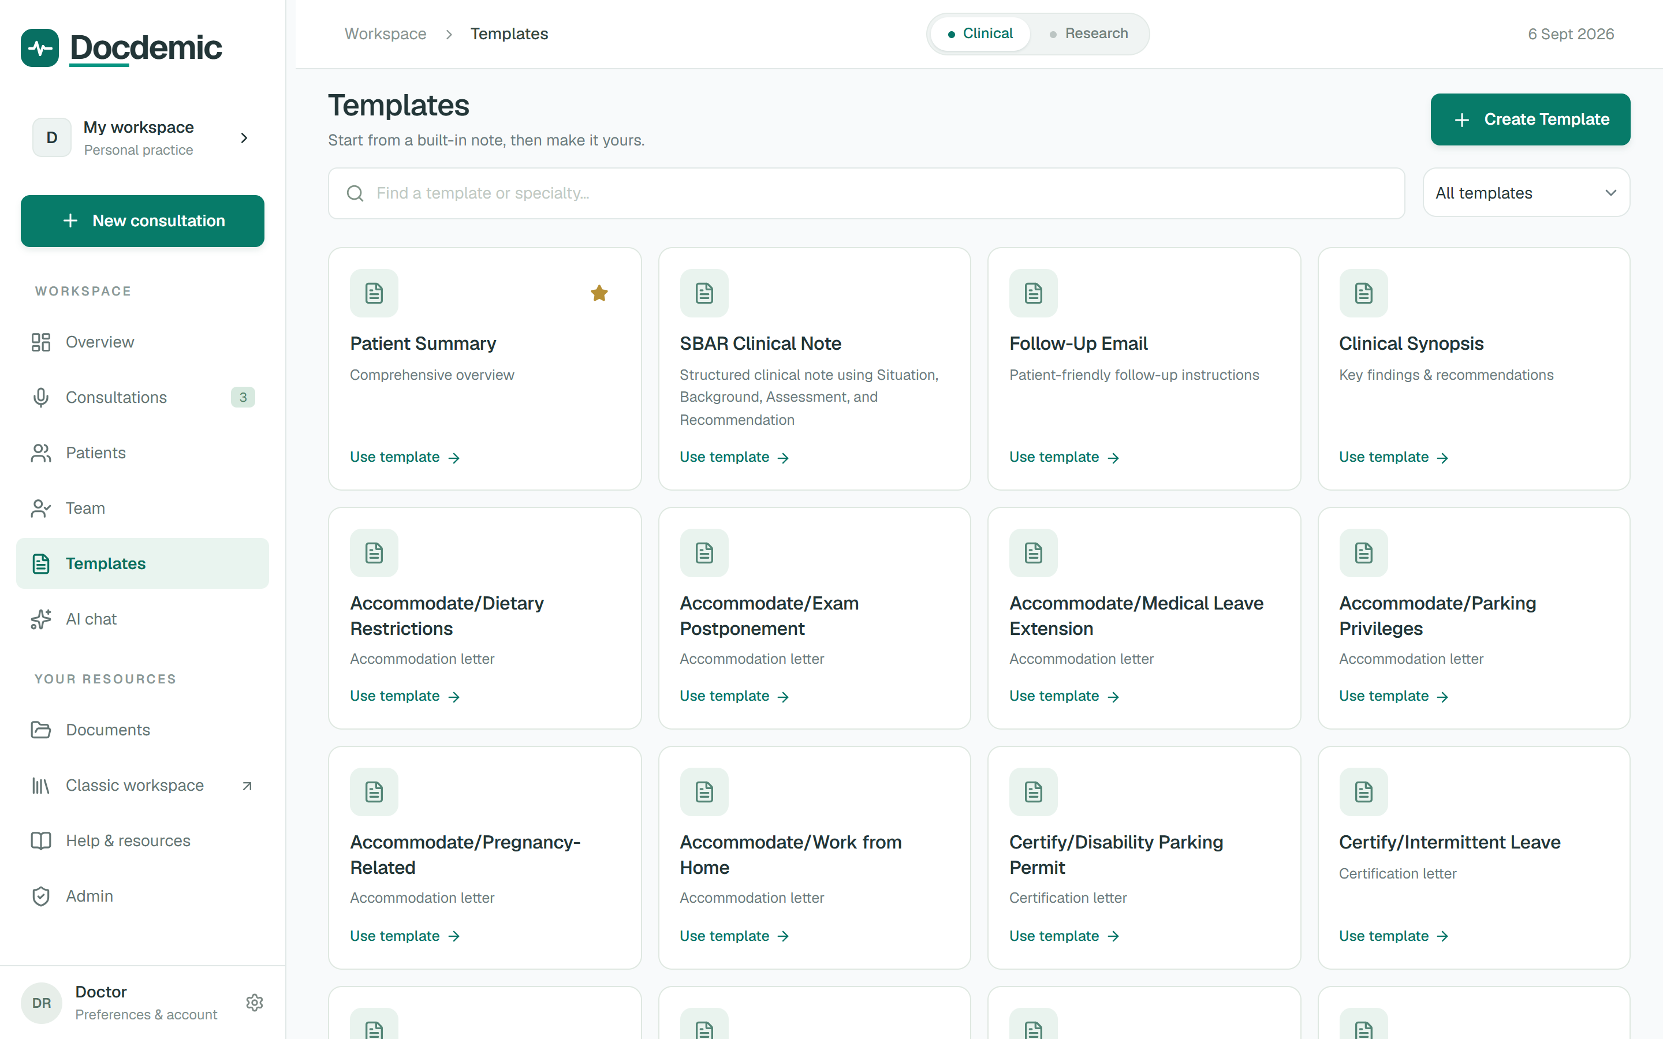Viewport: 1663px width, 1039px height.
Task: Click the Accommodate/Exam Postponement card icon
Action: tap(704, 553)
